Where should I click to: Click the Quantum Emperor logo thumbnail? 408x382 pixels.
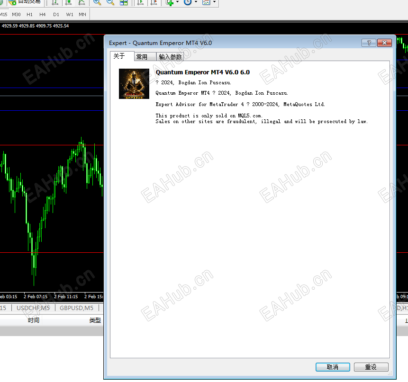pyautogui.click(x=134, y=84)
